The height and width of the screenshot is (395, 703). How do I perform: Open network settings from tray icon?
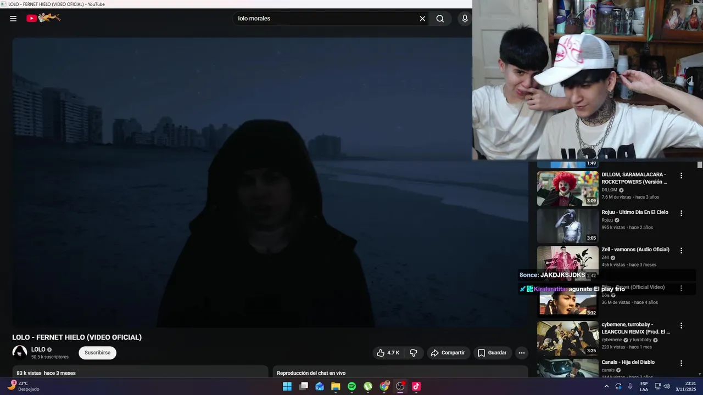click(x=657, y=386)
